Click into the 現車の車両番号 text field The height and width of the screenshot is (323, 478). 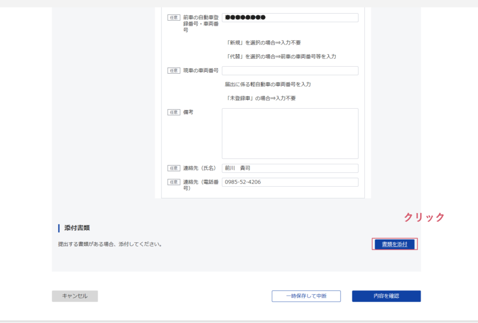(x=290, y=71)
